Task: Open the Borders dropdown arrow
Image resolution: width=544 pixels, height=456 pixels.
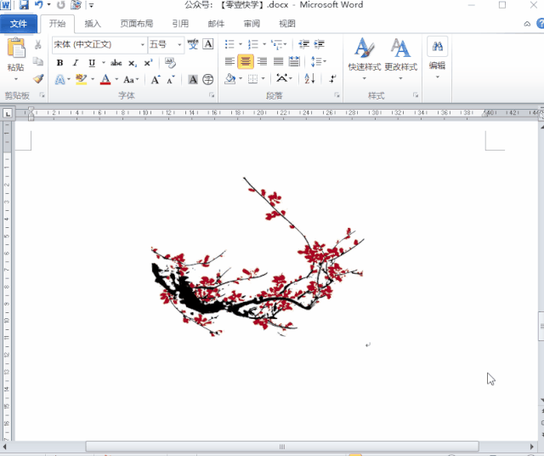Action: coord(263,79)
